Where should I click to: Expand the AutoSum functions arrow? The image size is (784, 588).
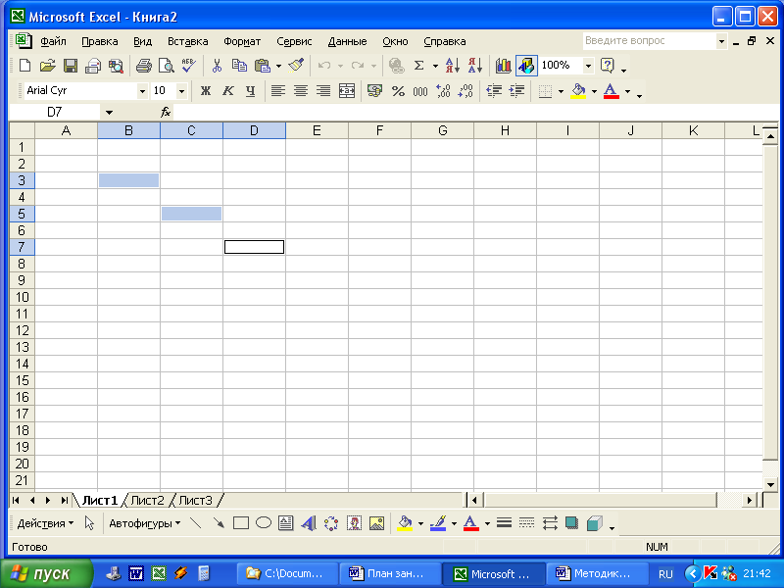point(435,66)
